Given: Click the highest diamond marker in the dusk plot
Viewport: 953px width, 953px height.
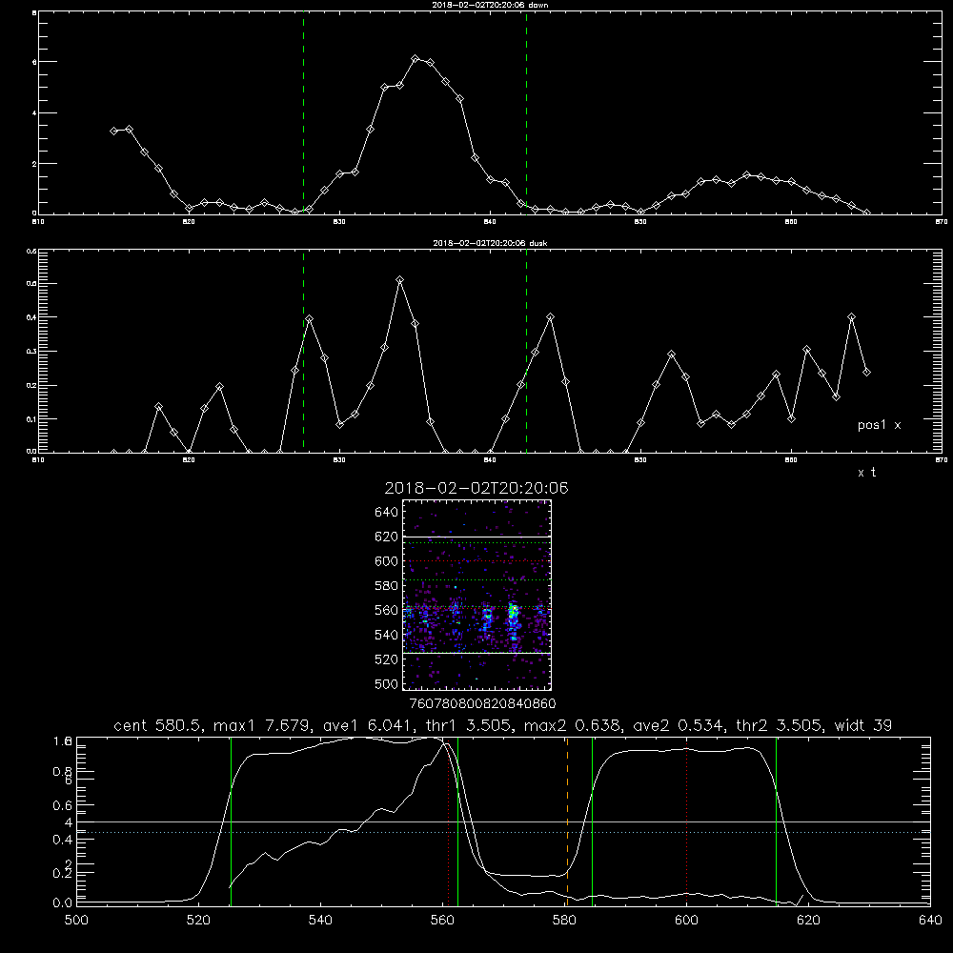Looking at the screenshot, I should [x=400, y=280].
